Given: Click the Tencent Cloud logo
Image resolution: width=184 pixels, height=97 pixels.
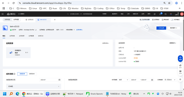Looking at the screenshot, I should [x=11, y=14].
